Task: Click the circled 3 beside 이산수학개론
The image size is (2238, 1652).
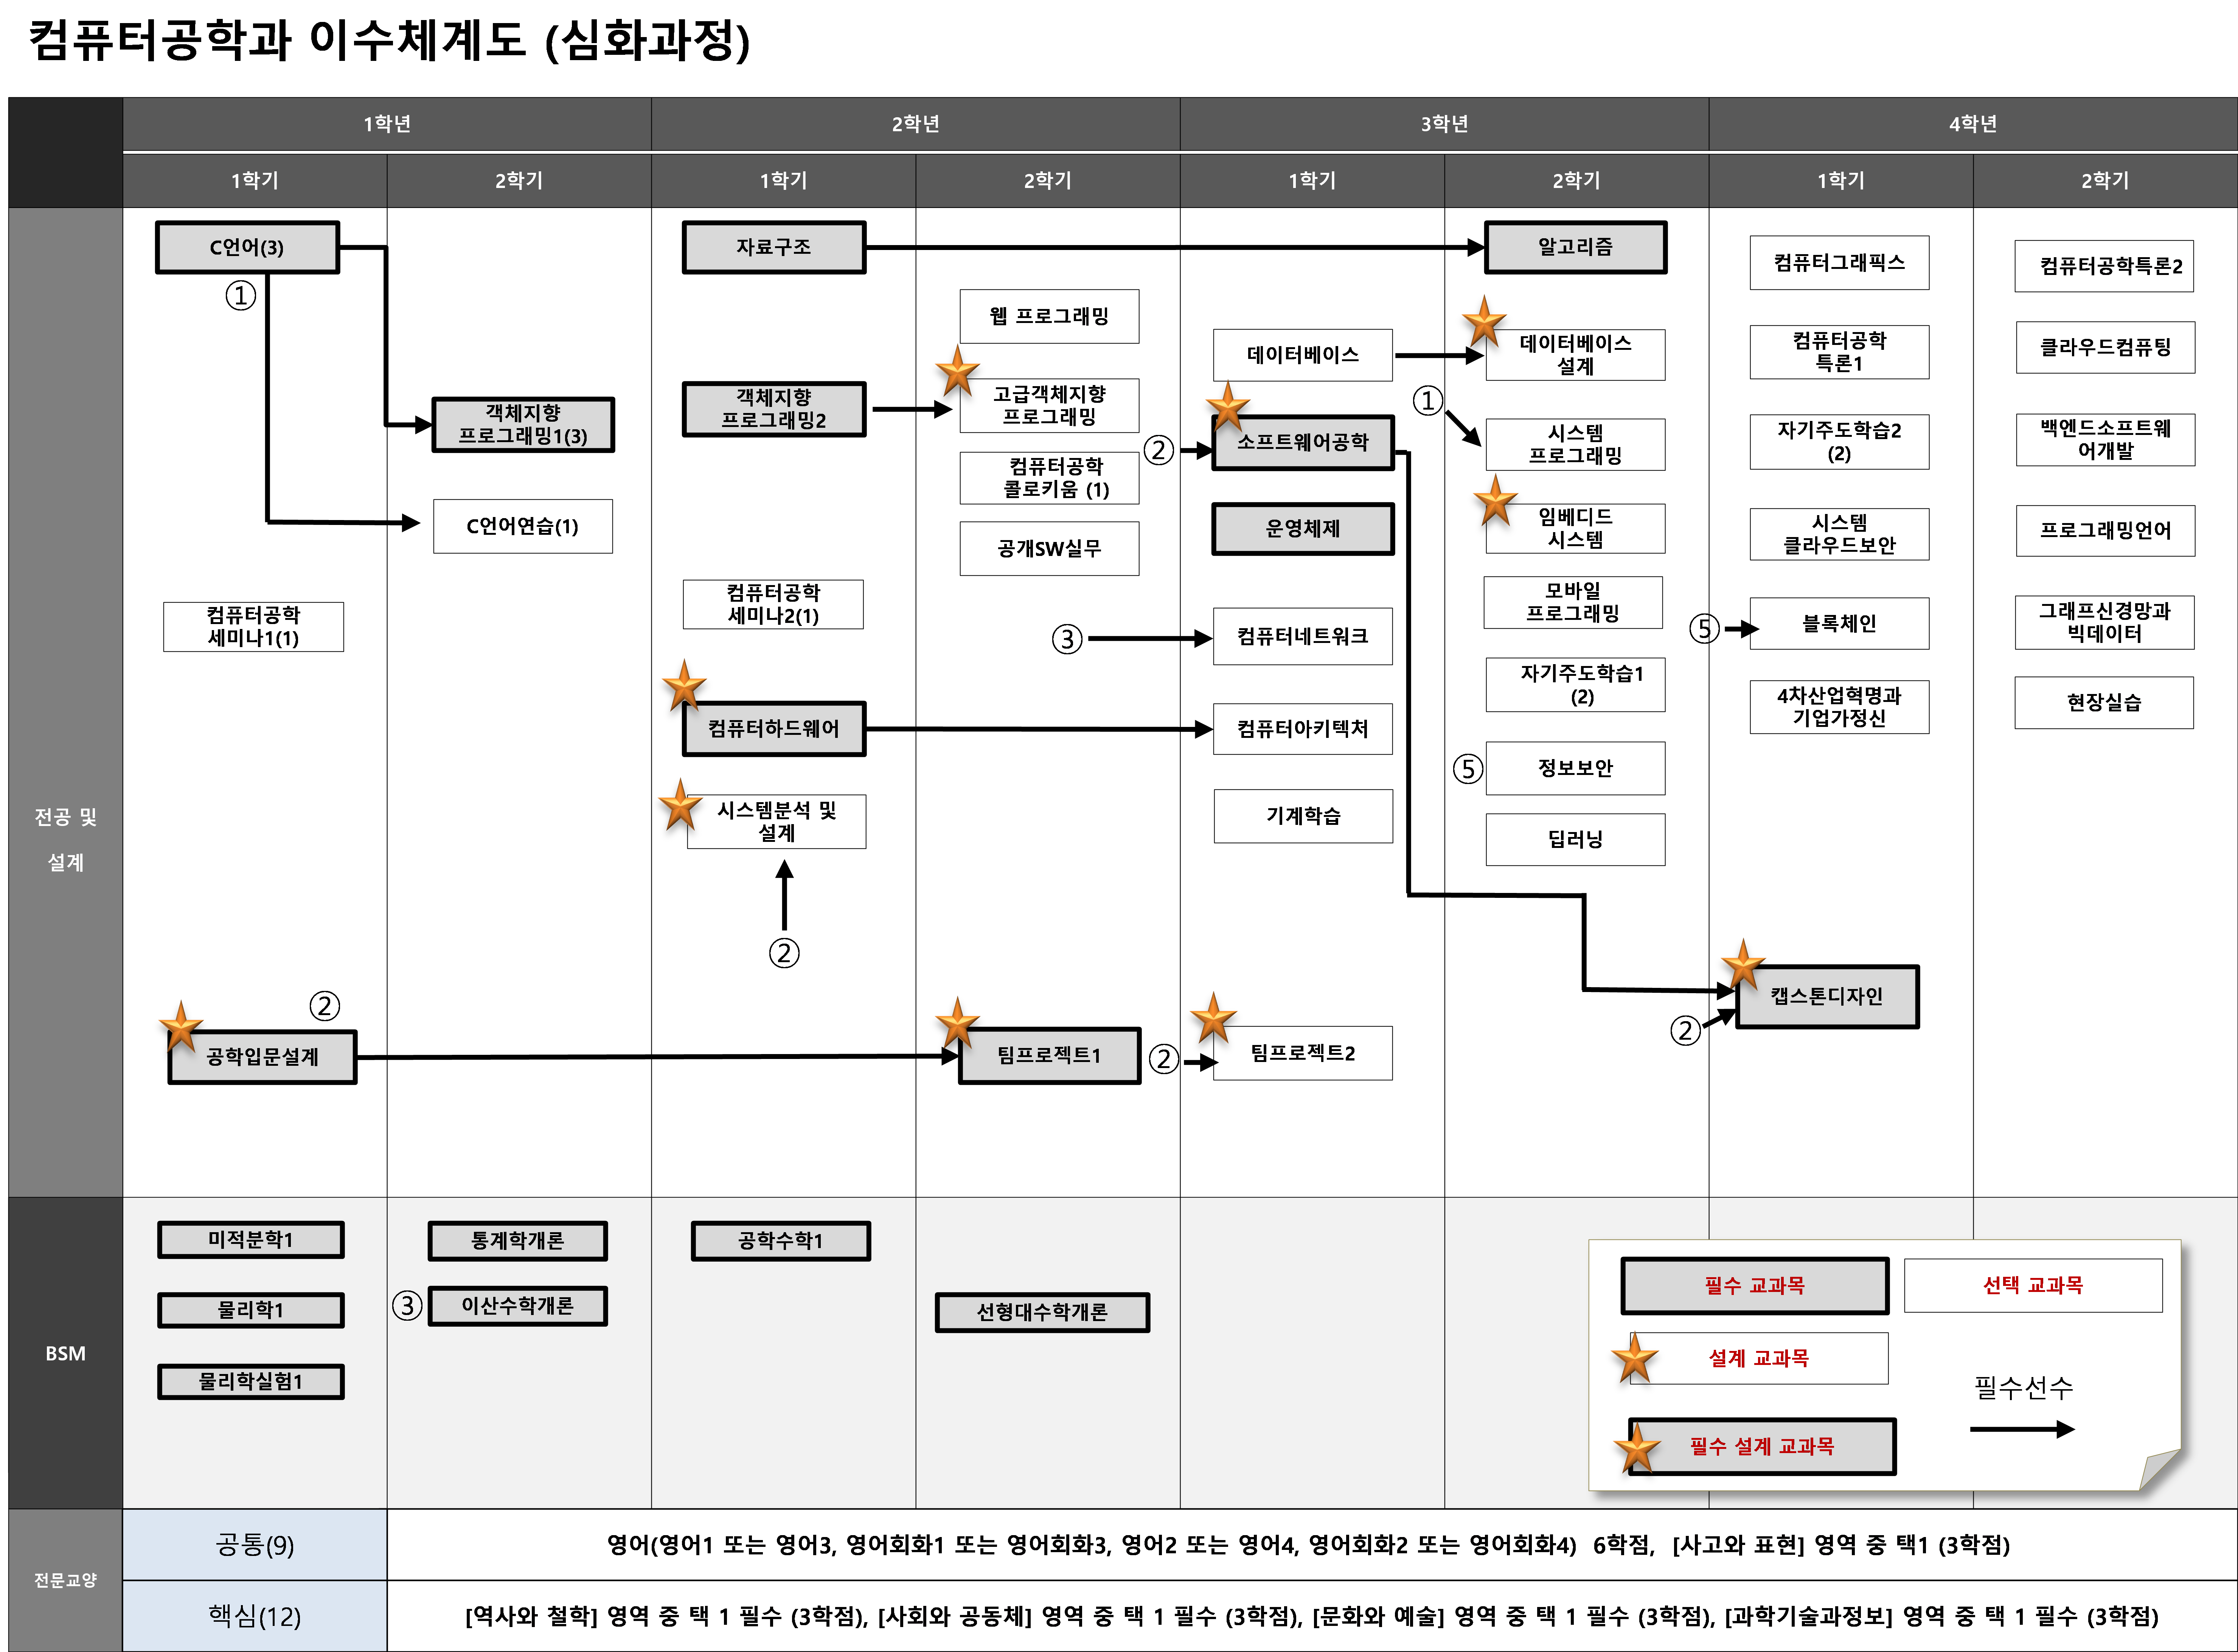Action: click(x=407, y=1305)
